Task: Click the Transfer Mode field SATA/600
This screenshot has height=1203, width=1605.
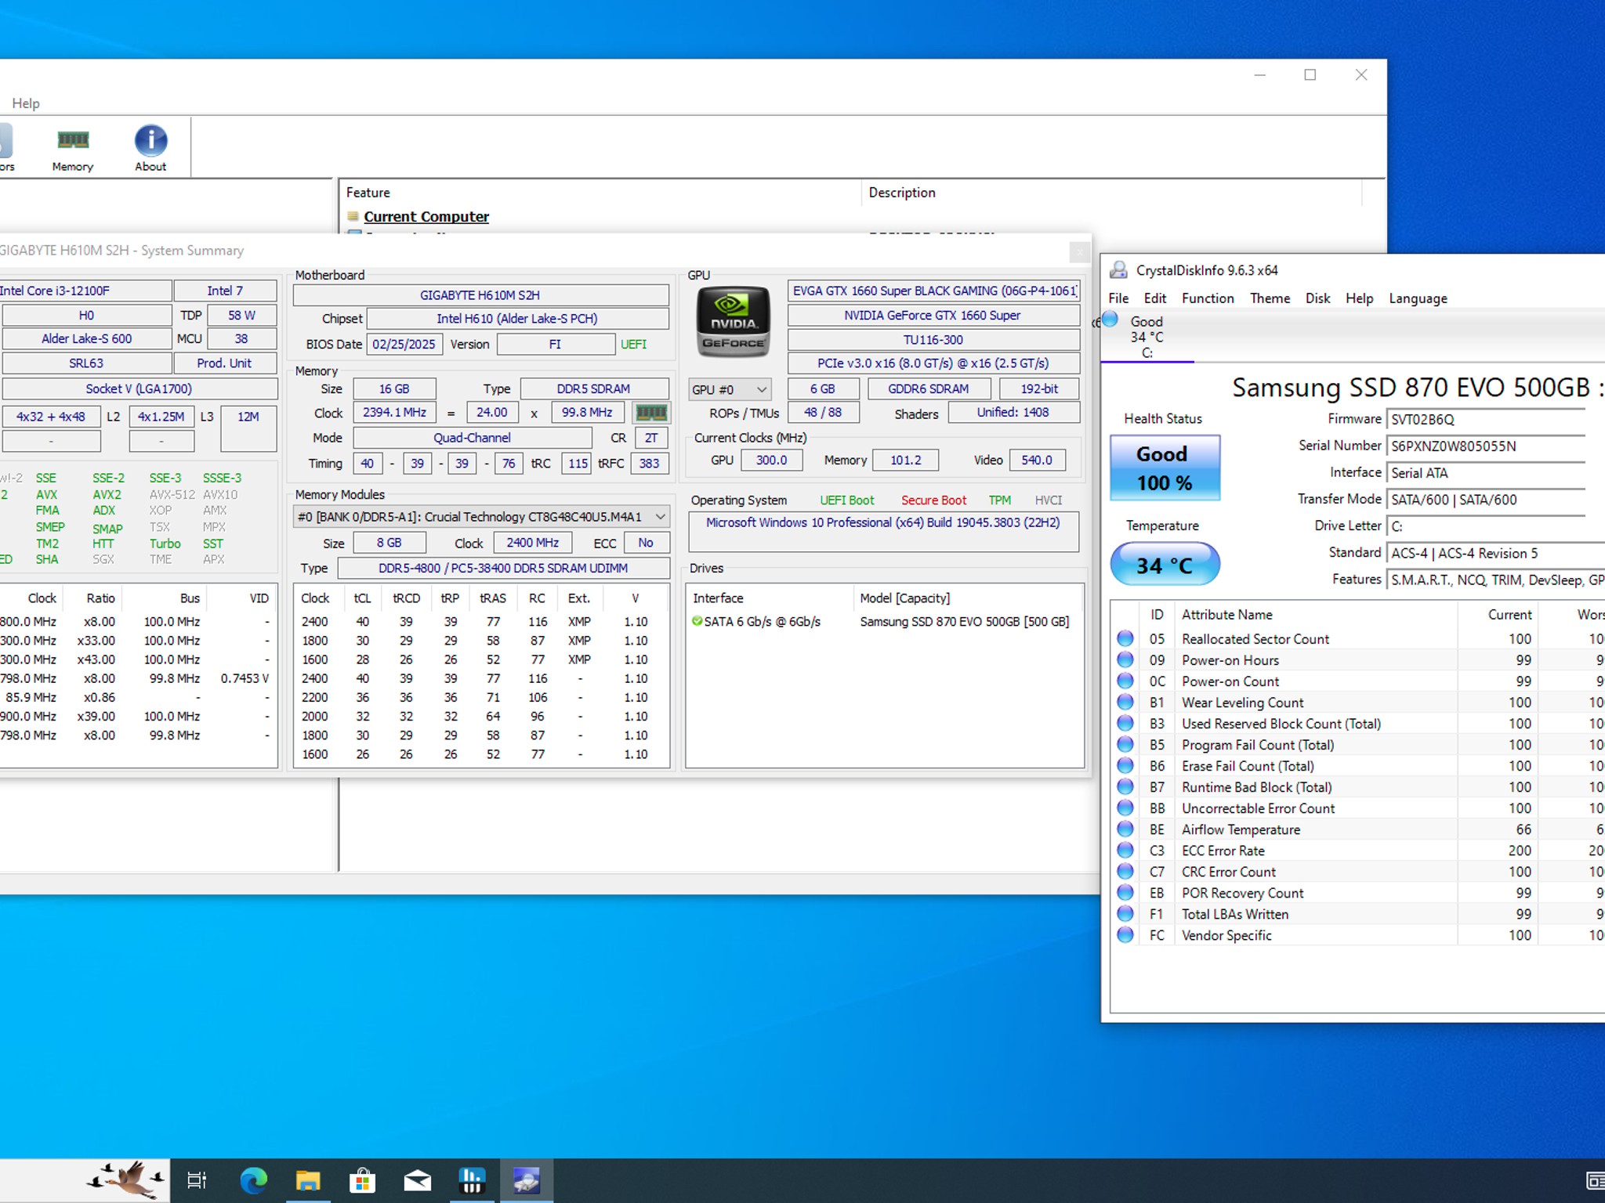Action: coord(1485,500)
